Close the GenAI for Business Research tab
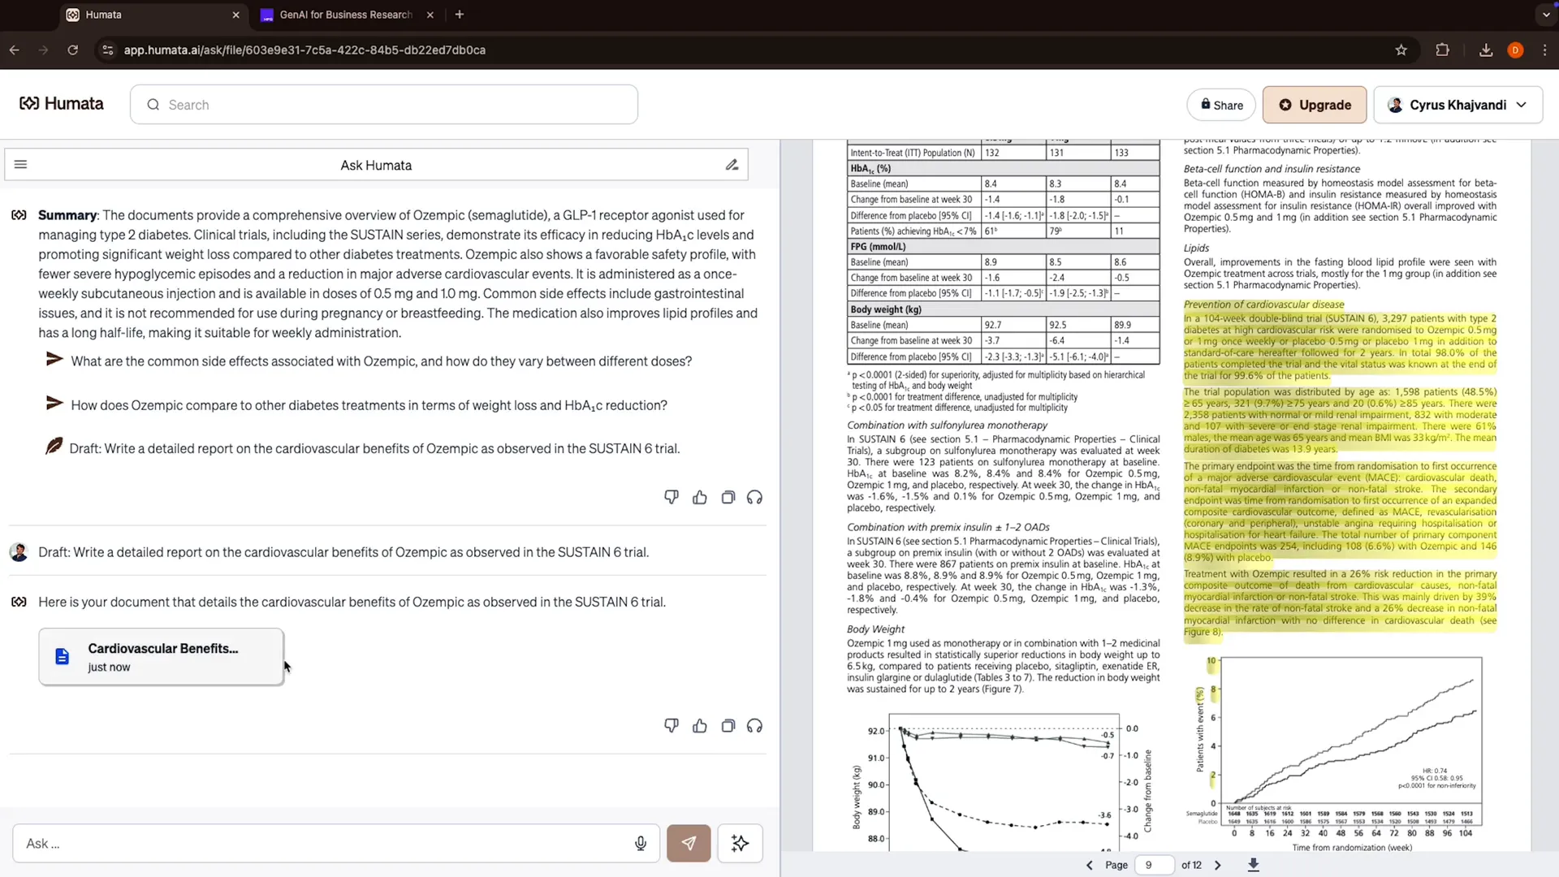Viewport: 1559px width, 877px height. 430,15
